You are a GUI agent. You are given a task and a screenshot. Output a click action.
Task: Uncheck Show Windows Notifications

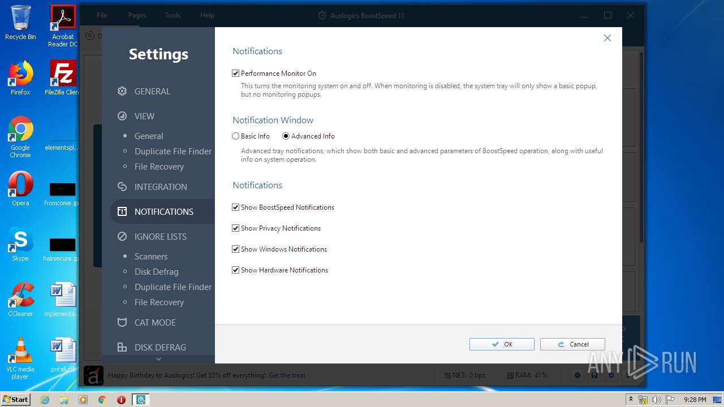coord(236,249)
